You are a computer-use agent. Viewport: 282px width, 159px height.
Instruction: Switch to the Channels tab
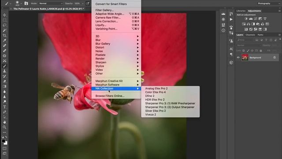click(250, 35)
